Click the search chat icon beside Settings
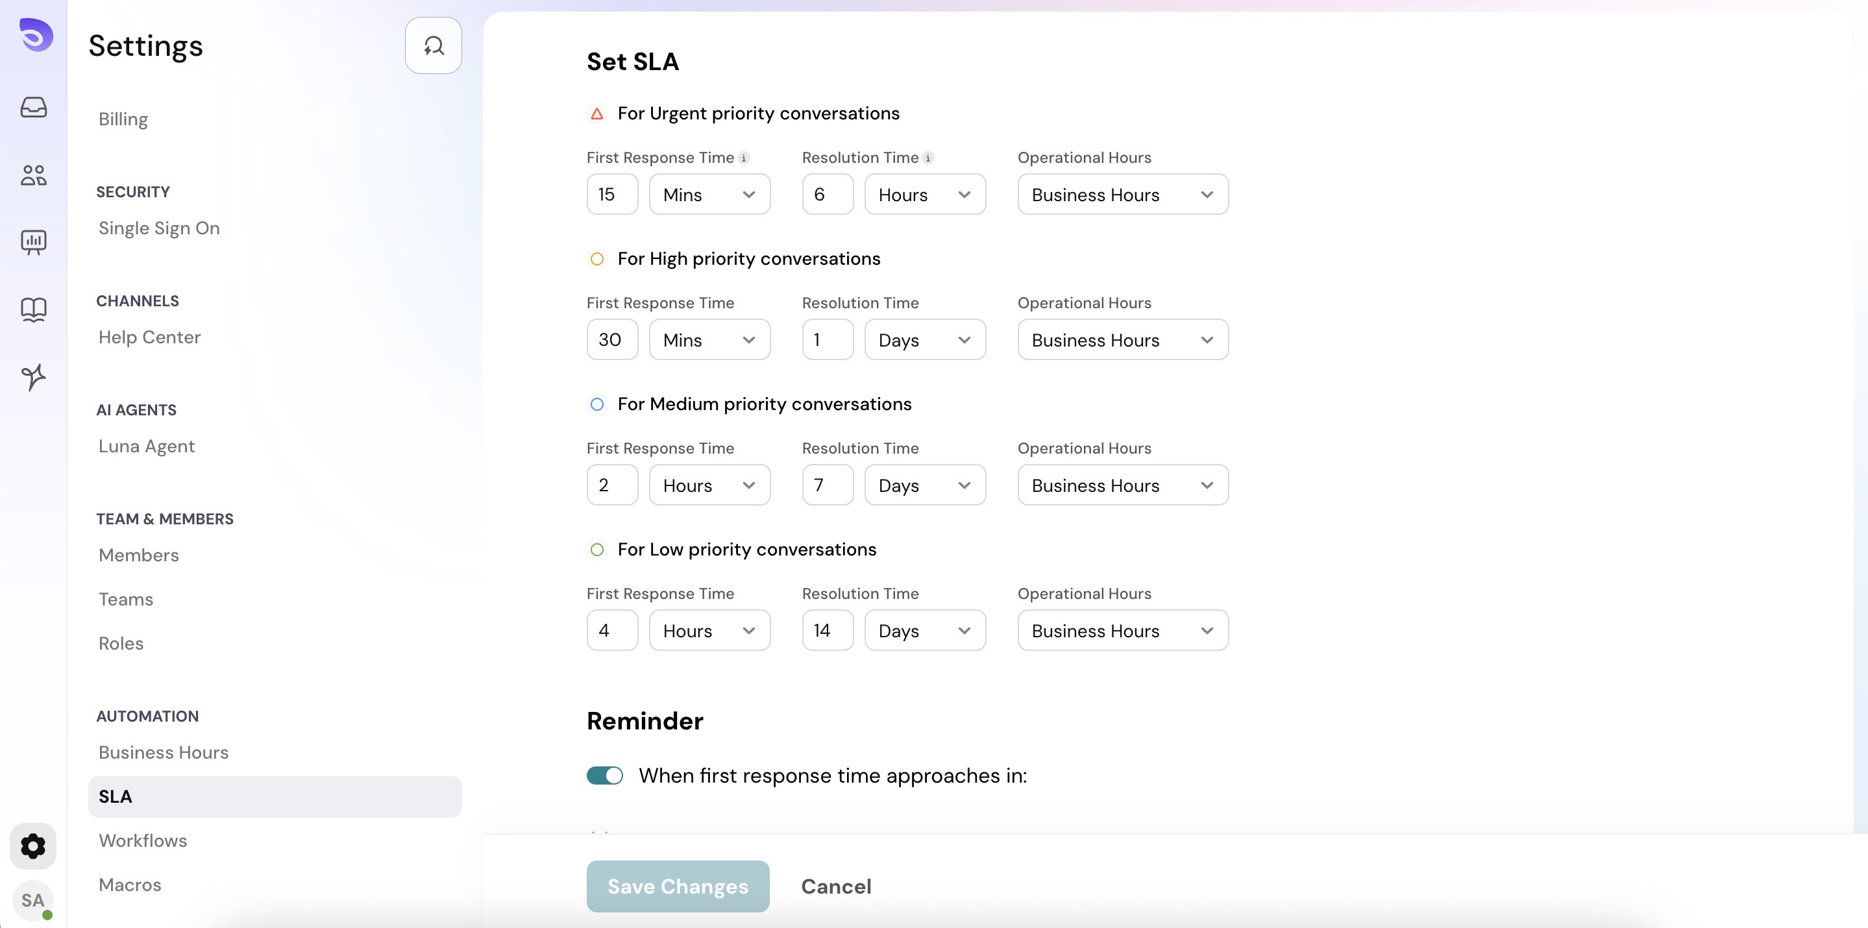This screenshot has height=928, width=1868. point(433,45)
